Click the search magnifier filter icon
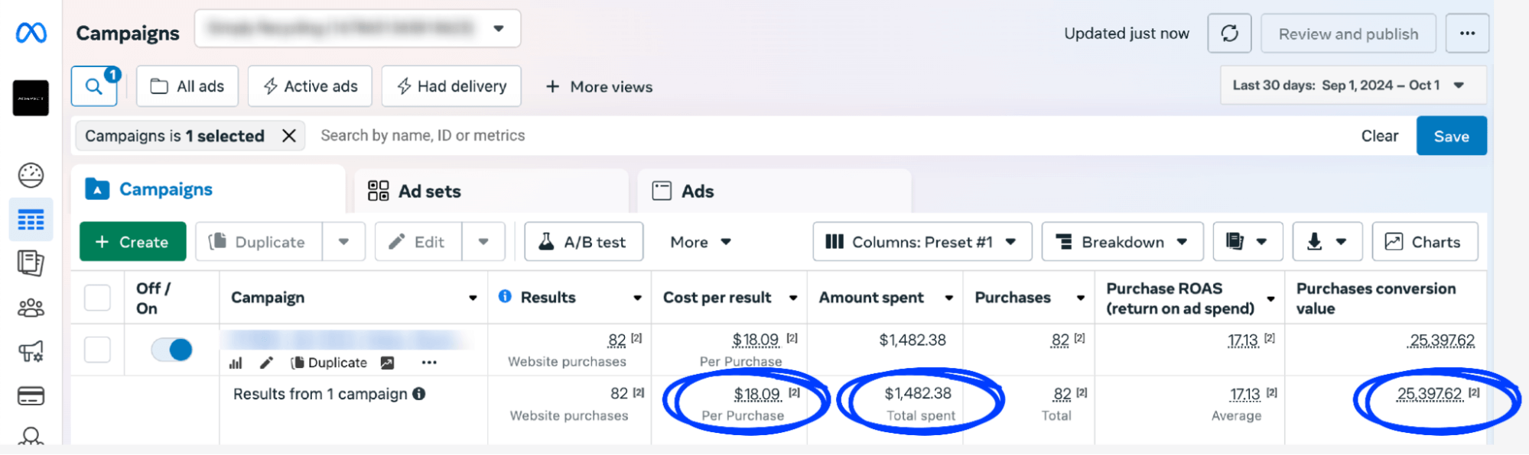 (93, 86)
